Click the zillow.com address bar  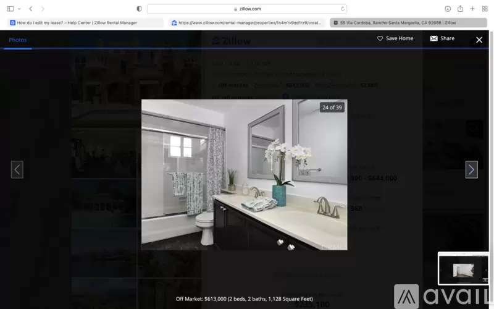coord(246,9)
